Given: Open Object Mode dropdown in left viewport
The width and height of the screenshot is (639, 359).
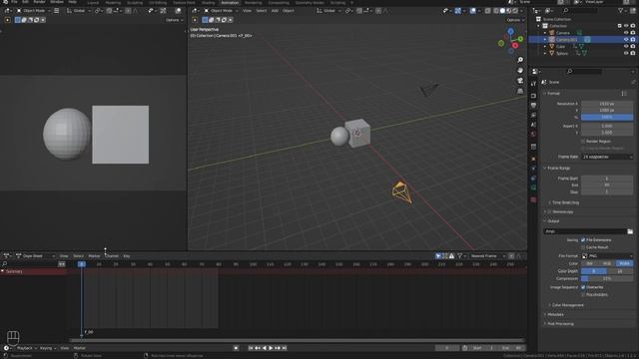Looking at the screenshot, I should point(34,11).
